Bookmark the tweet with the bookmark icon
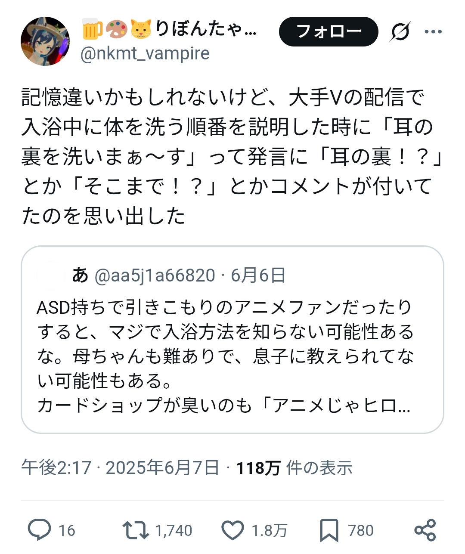 (329, 529)
